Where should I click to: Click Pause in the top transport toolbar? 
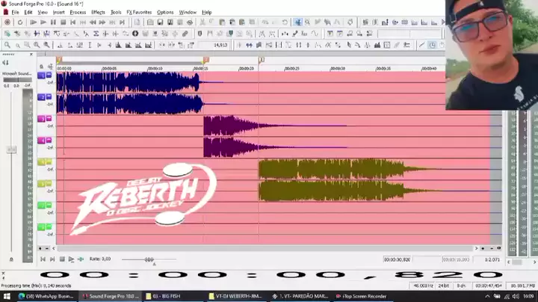(53, 22)
